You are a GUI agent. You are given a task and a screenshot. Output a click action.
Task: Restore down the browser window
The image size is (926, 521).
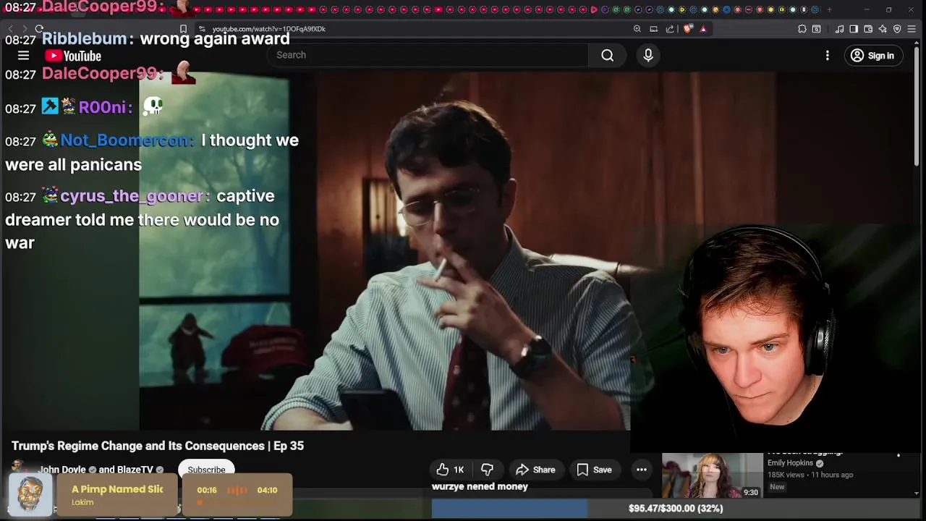pyautogui.click(x=888, y=9)
